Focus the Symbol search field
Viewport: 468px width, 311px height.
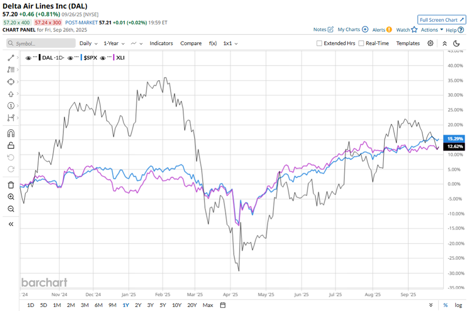pos(41,43)
